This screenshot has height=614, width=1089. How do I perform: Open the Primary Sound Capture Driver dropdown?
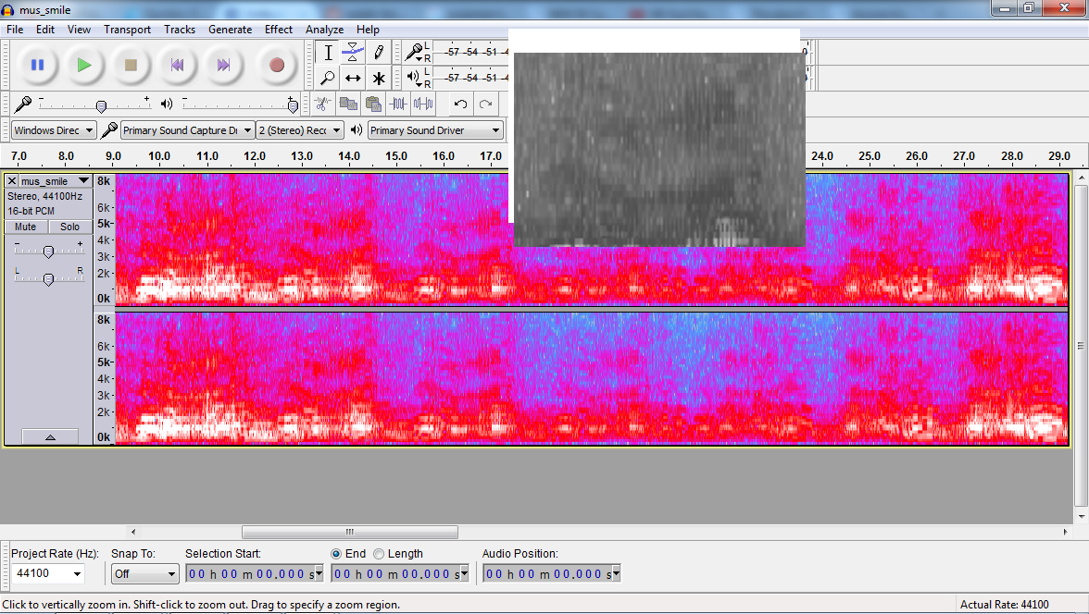tap(187, 129)
